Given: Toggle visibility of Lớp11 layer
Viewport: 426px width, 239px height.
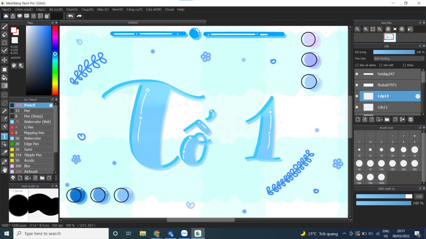Looking at the screenshot, I should point(357,107).
